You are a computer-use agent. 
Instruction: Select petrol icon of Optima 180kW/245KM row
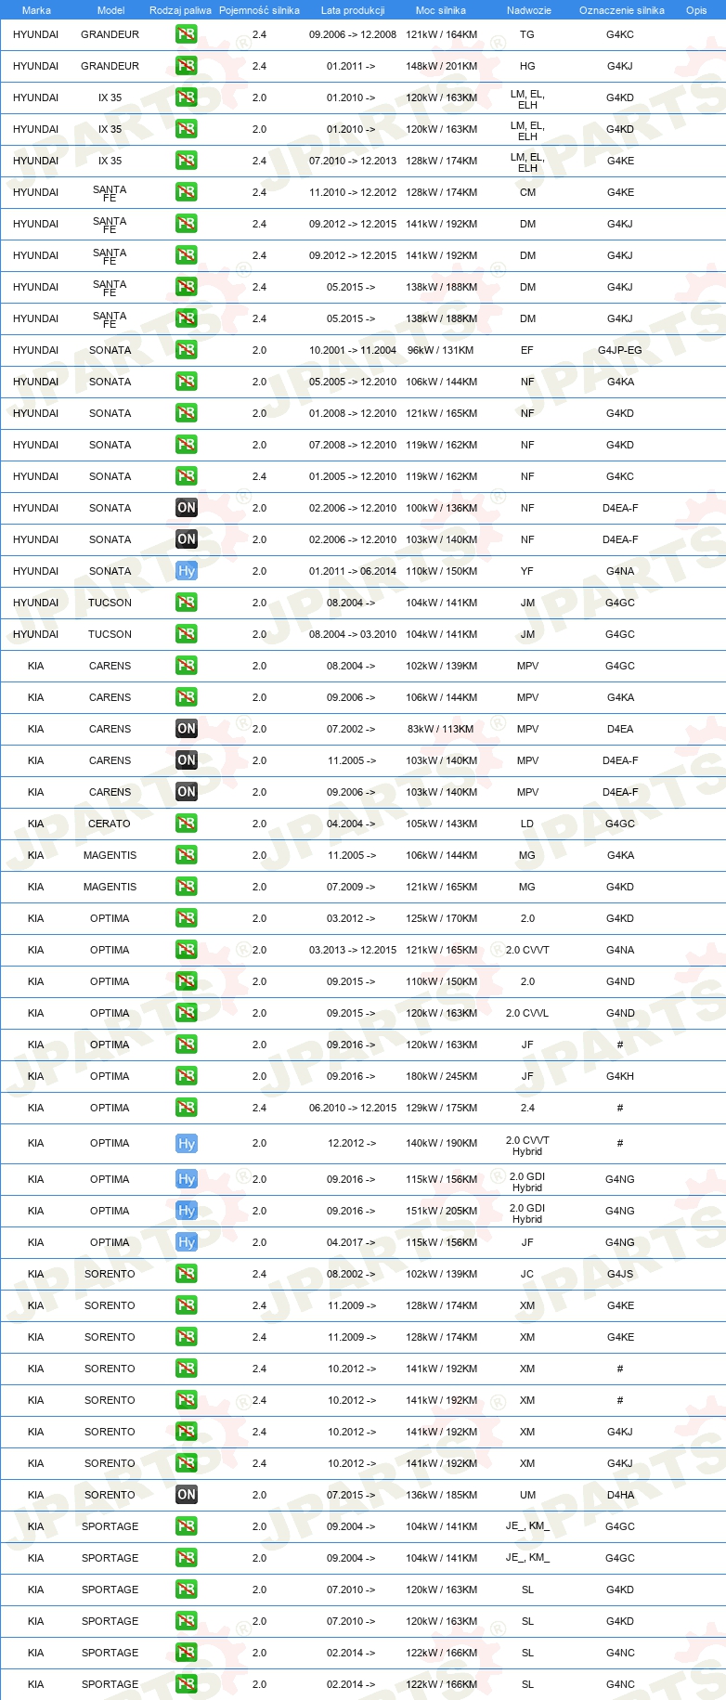pos(187,1076)
